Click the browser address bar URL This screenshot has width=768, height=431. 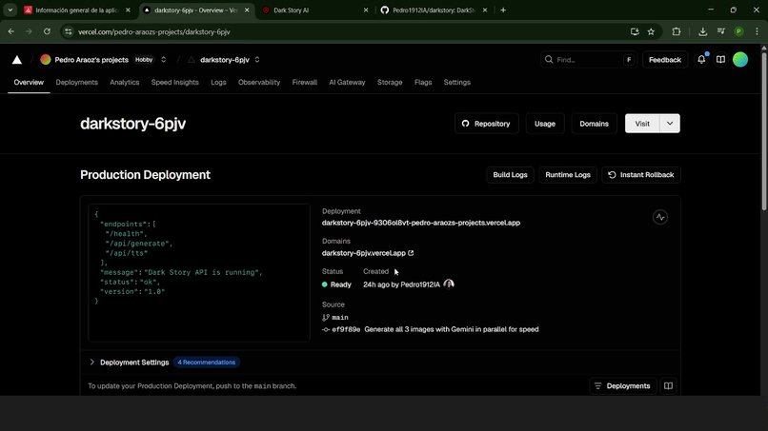(153, 31)
